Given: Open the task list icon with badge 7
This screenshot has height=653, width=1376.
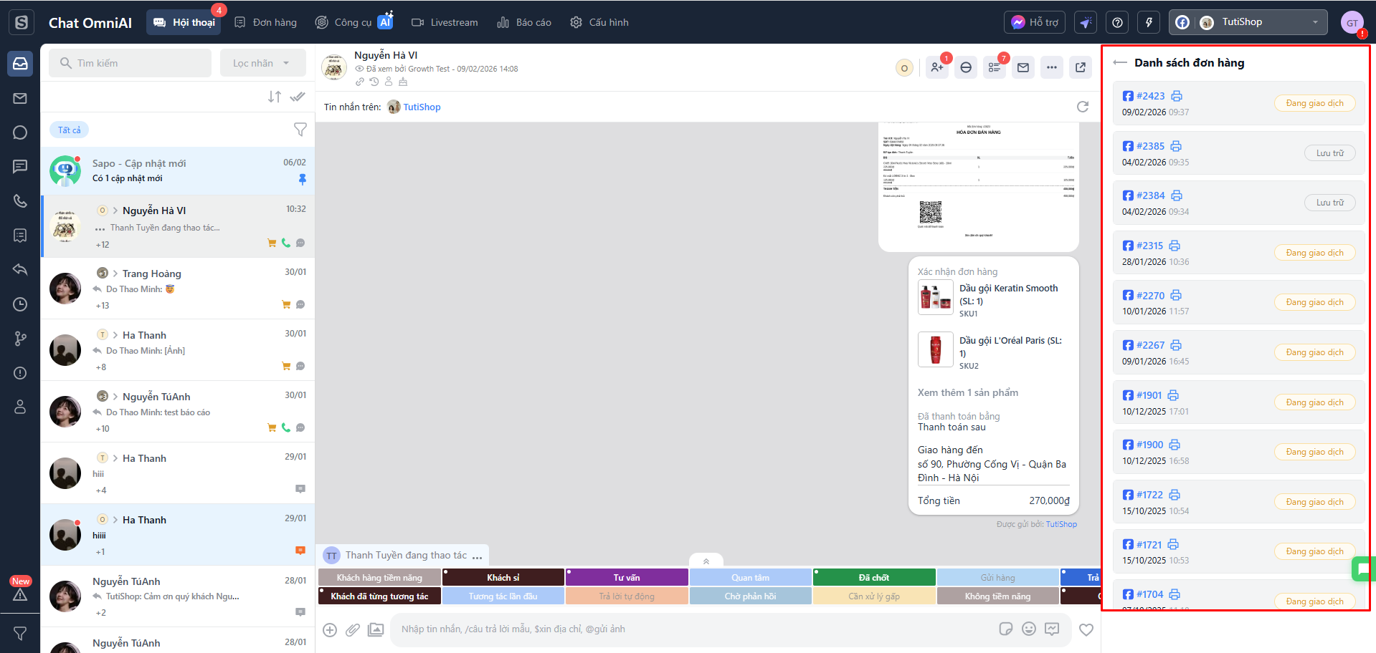Looking at the screenshot, I should (x=995, y=67).
